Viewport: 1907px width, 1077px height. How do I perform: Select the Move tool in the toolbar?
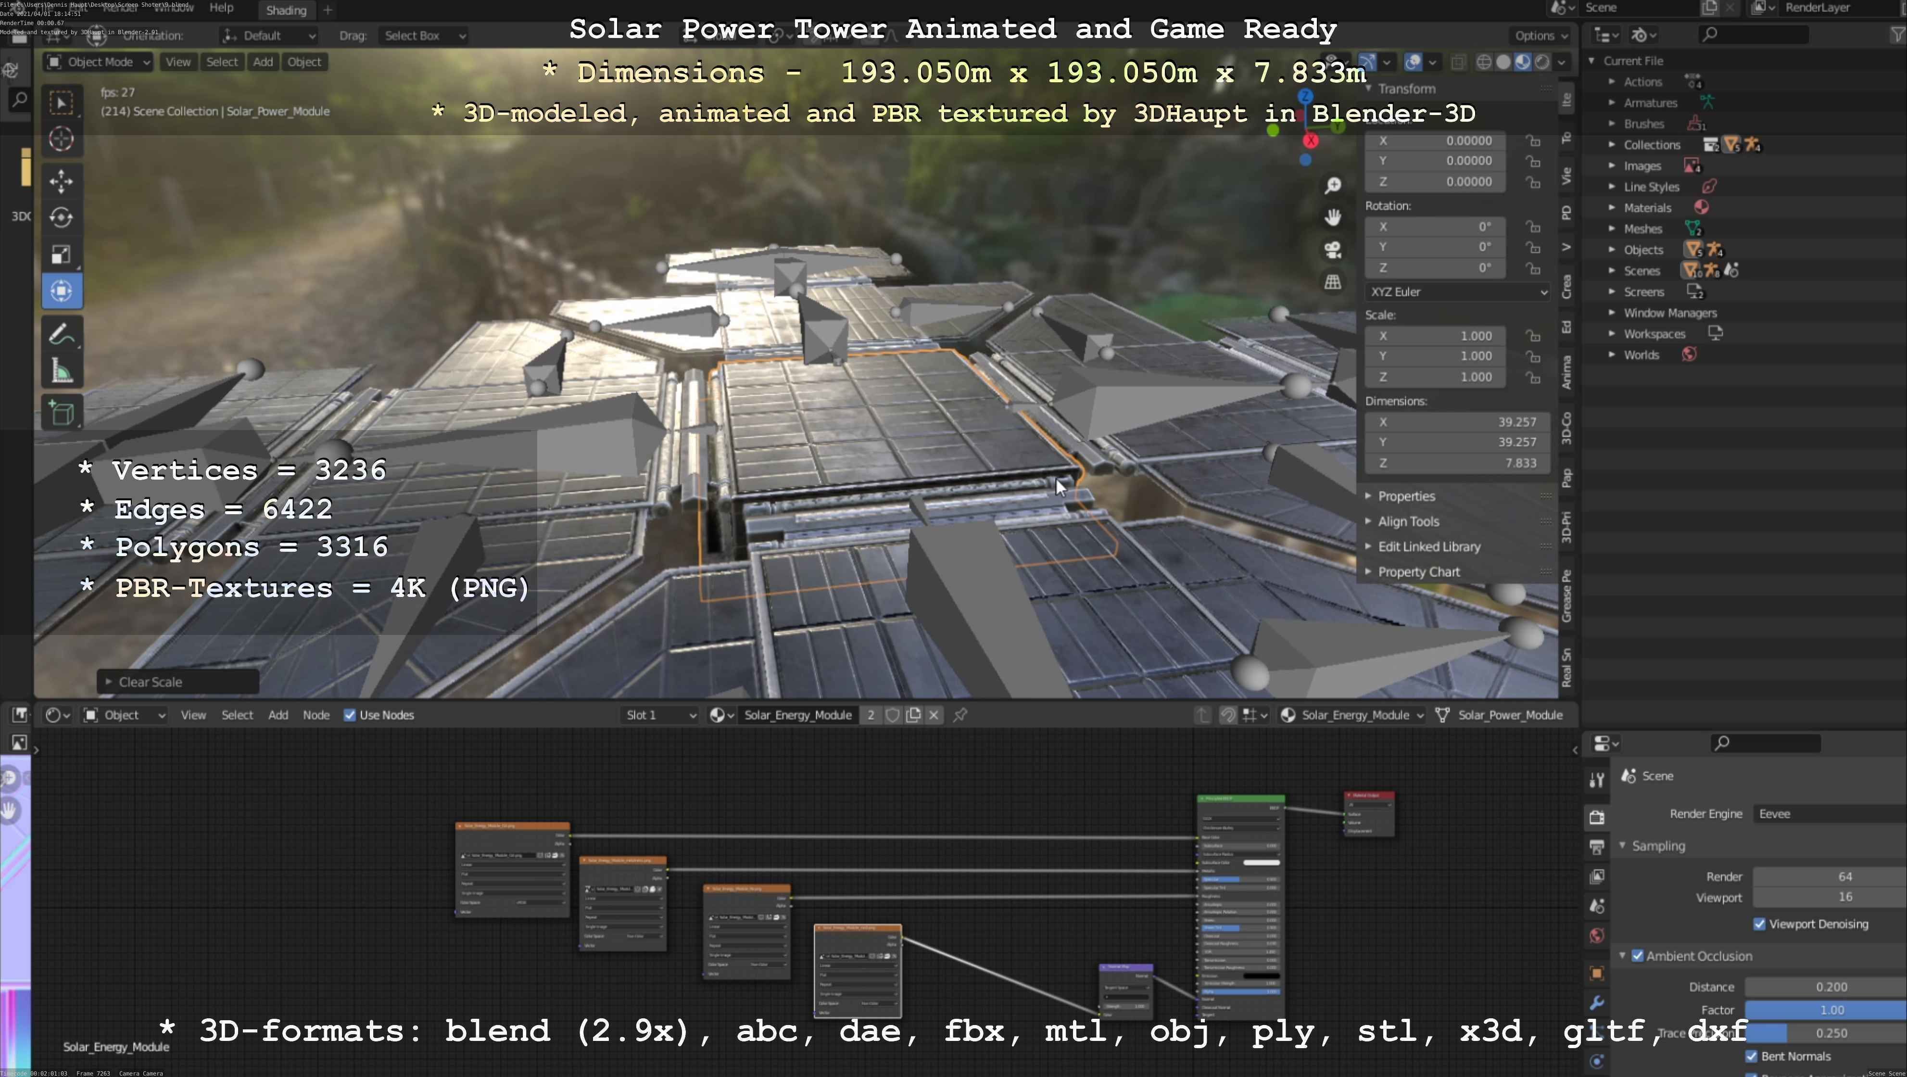click(x=62, y=180)
